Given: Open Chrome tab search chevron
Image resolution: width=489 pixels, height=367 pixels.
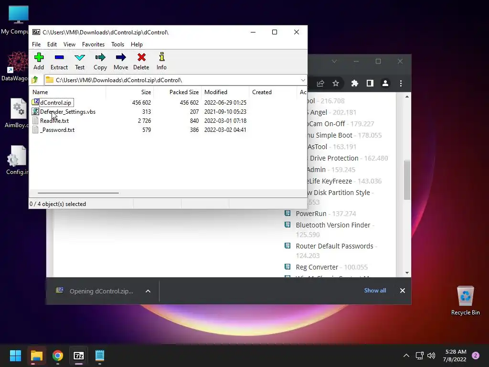Looking at the screenshot, I should pyautogui.click(x=334, y=61).
